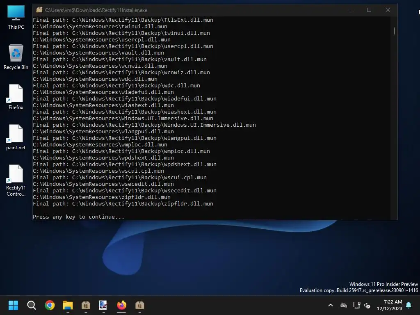
Task: Open the taskbar app left of Firefox
Action: click(x=103, y=305)
